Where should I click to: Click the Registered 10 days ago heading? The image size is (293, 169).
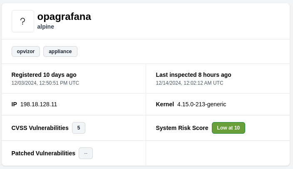[44, 75]
